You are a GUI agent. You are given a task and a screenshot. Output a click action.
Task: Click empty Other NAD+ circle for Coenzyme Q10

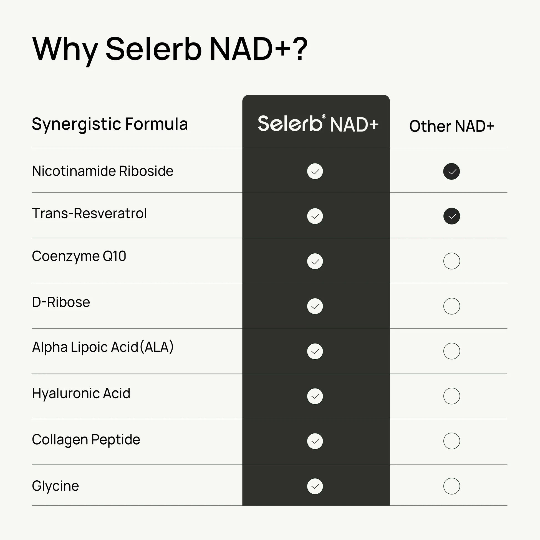point(451,261)
